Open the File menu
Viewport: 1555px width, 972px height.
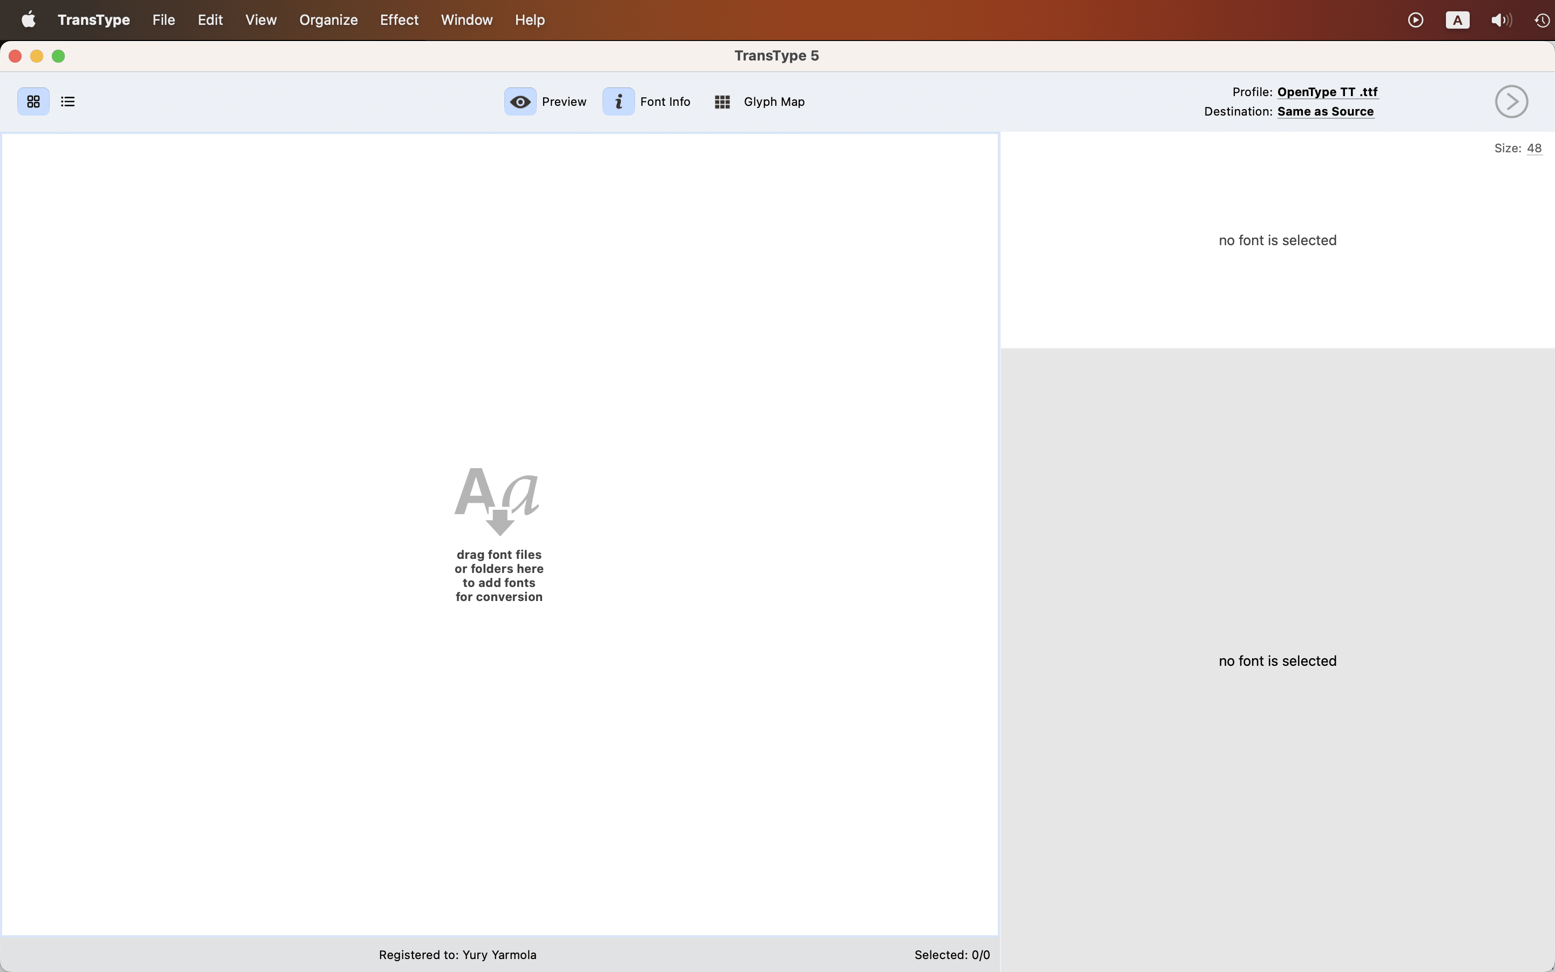pos(164,20)
